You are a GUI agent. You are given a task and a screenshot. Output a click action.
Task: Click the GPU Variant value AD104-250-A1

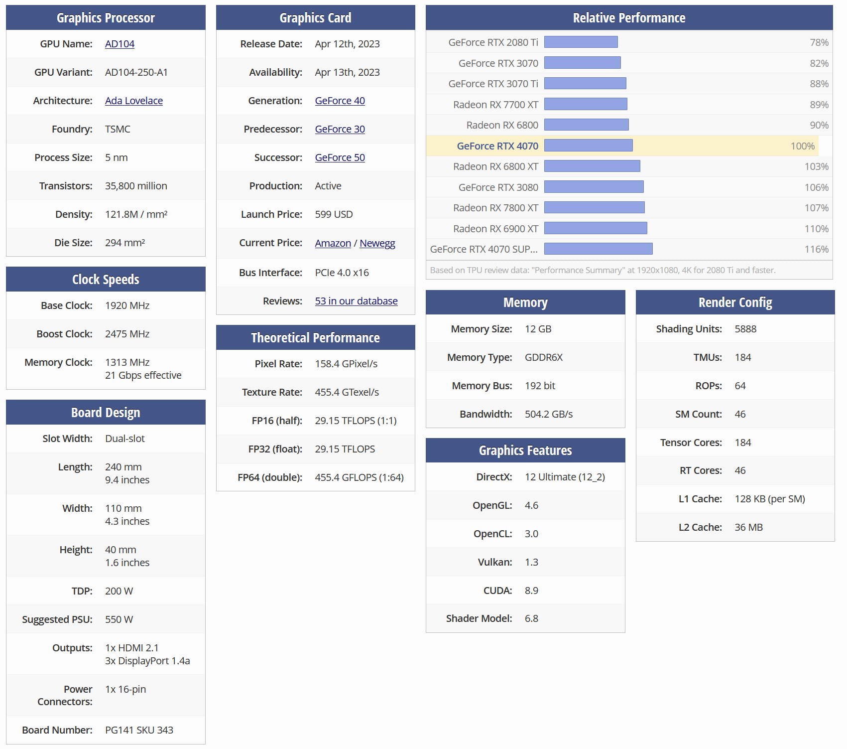136,72
